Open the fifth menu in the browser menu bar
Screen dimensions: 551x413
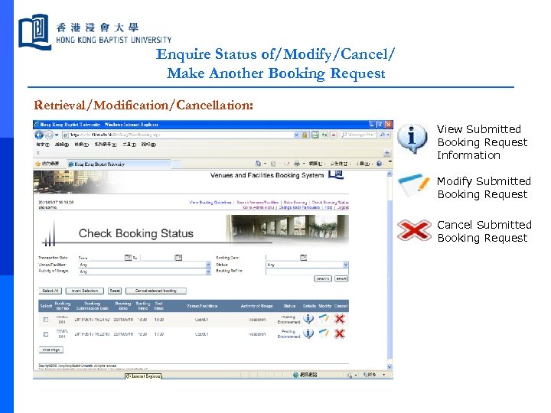coord(129,145)
